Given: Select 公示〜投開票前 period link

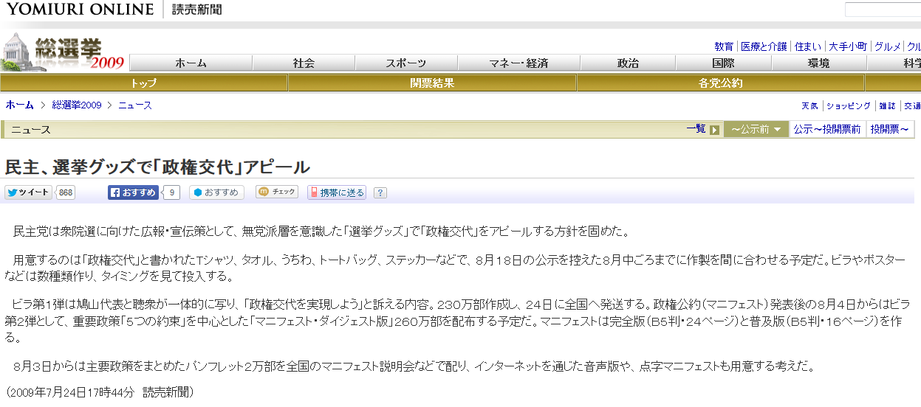Looking at the screenshot, I should (826, 129).
